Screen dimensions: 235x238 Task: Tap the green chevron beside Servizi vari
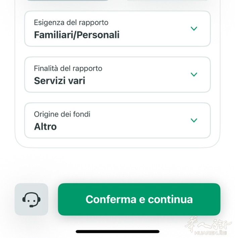click(194, 74)
